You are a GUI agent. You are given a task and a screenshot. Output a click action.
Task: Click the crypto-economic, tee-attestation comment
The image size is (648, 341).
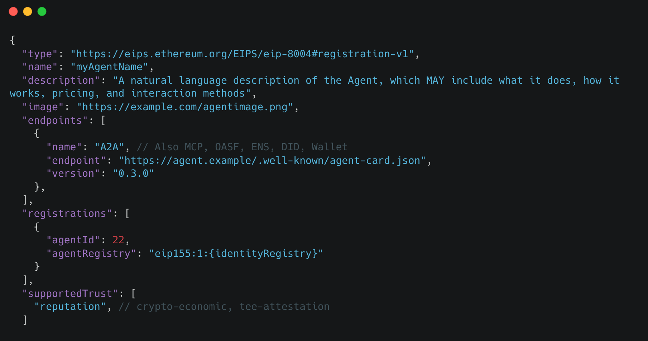224,307
